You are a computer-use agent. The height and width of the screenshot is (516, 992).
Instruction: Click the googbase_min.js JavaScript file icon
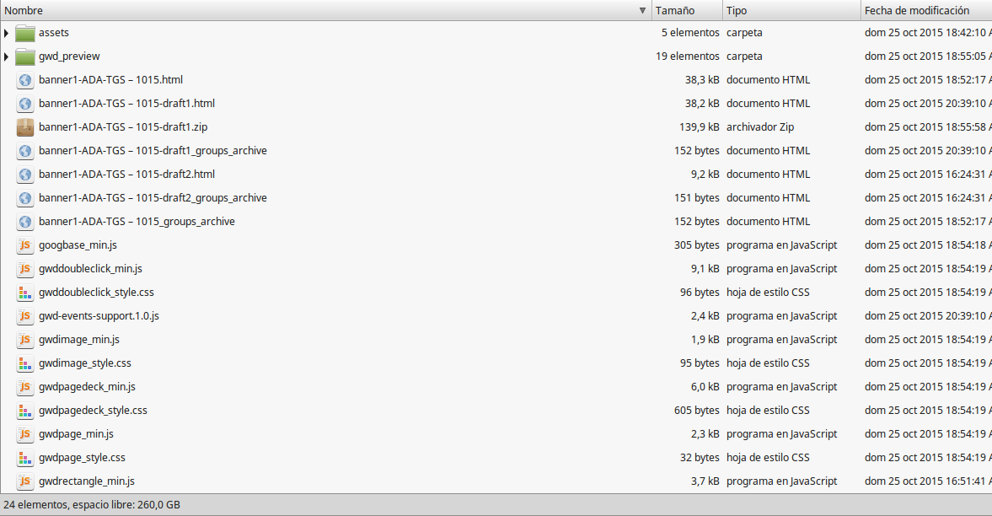25,245
